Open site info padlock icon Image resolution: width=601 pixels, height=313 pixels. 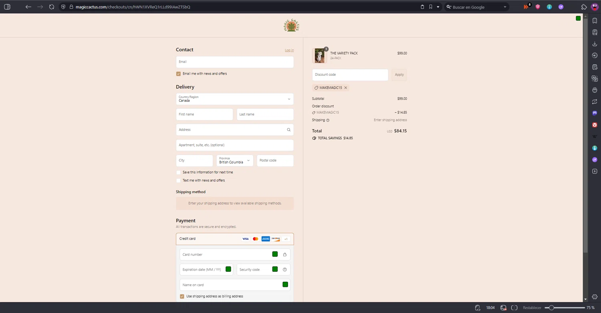pyautogui.click(x=71, y=7)
